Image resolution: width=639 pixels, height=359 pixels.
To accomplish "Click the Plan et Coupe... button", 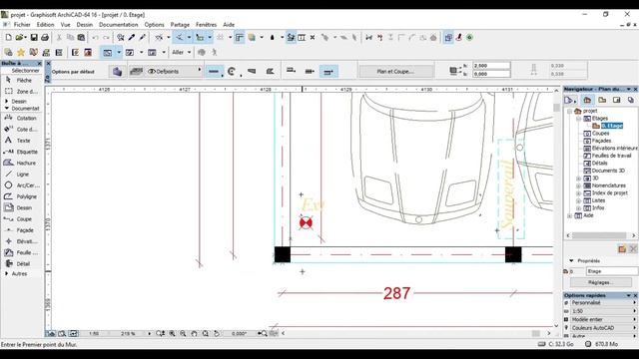I will tap(395, 71).
